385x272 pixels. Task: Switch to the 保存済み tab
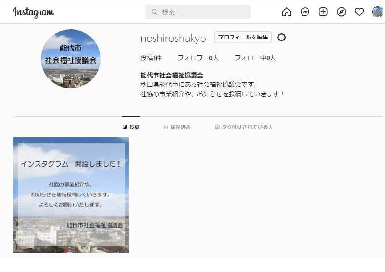177,127
